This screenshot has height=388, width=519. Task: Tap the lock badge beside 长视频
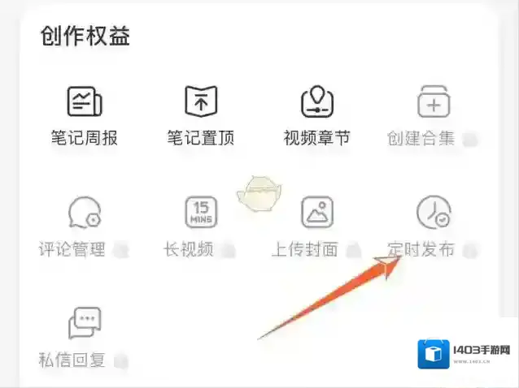229,250
